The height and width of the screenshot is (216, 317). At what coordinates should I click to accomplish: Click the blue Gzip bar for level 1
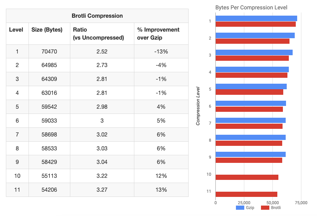(x=256, y=18)
